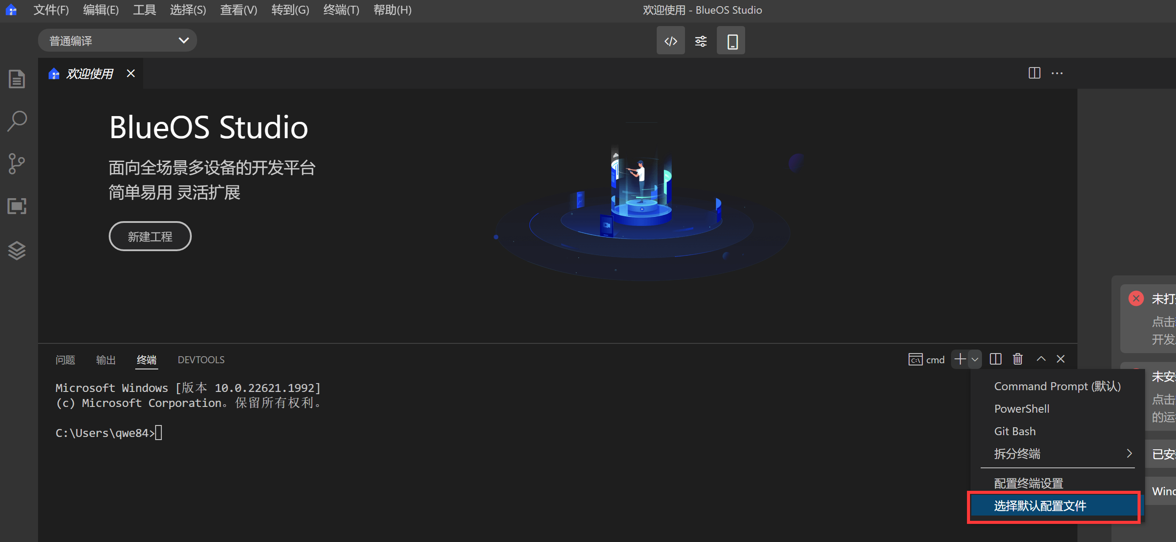Split the editor using the layout icon
The width and height of the screenshot is (1176, 542).
(x=1034, y=73)
